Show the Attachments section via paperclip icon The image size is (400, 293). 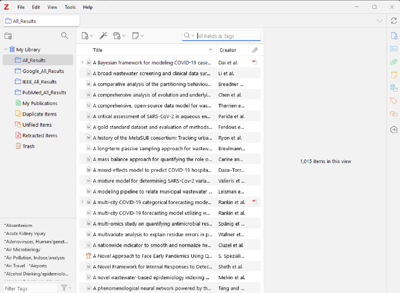pyautogui.click(x=393, y=62)
